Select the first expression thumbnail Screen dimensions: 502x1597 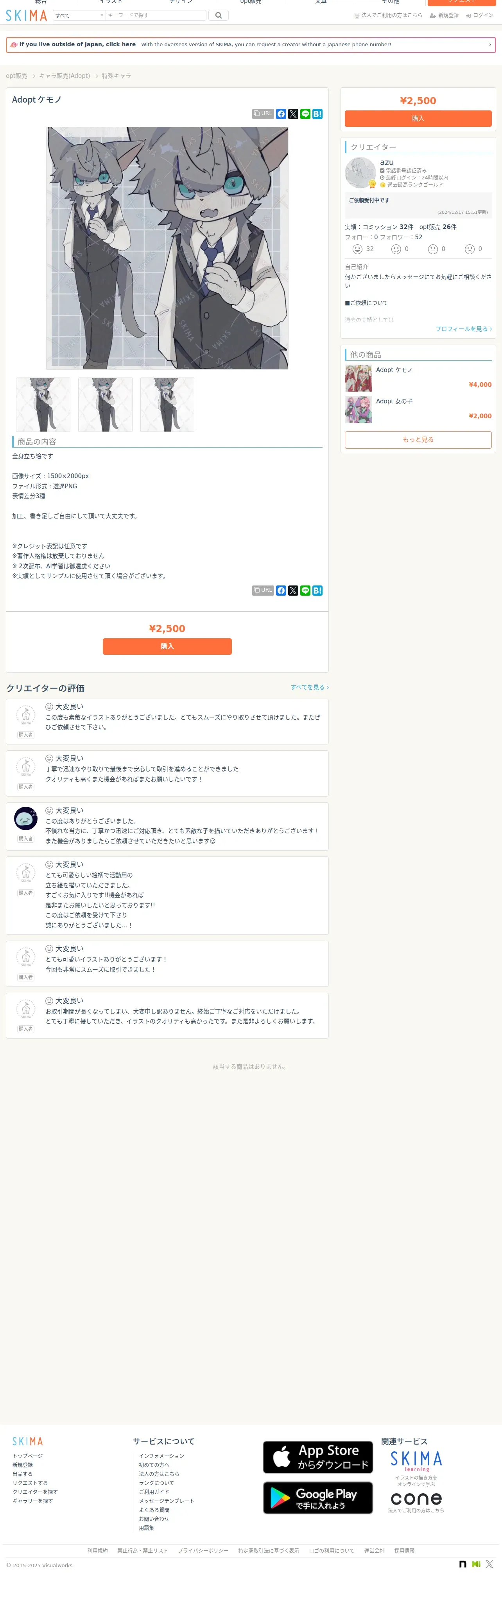point(43,405)
